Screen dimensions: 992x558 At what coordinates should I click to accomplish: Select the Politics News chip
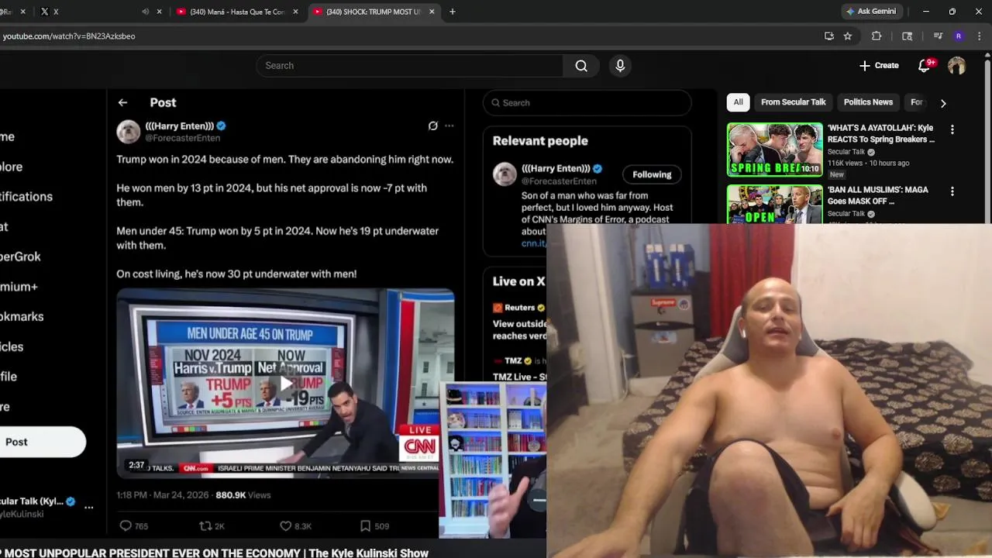[x=868, y=102]
